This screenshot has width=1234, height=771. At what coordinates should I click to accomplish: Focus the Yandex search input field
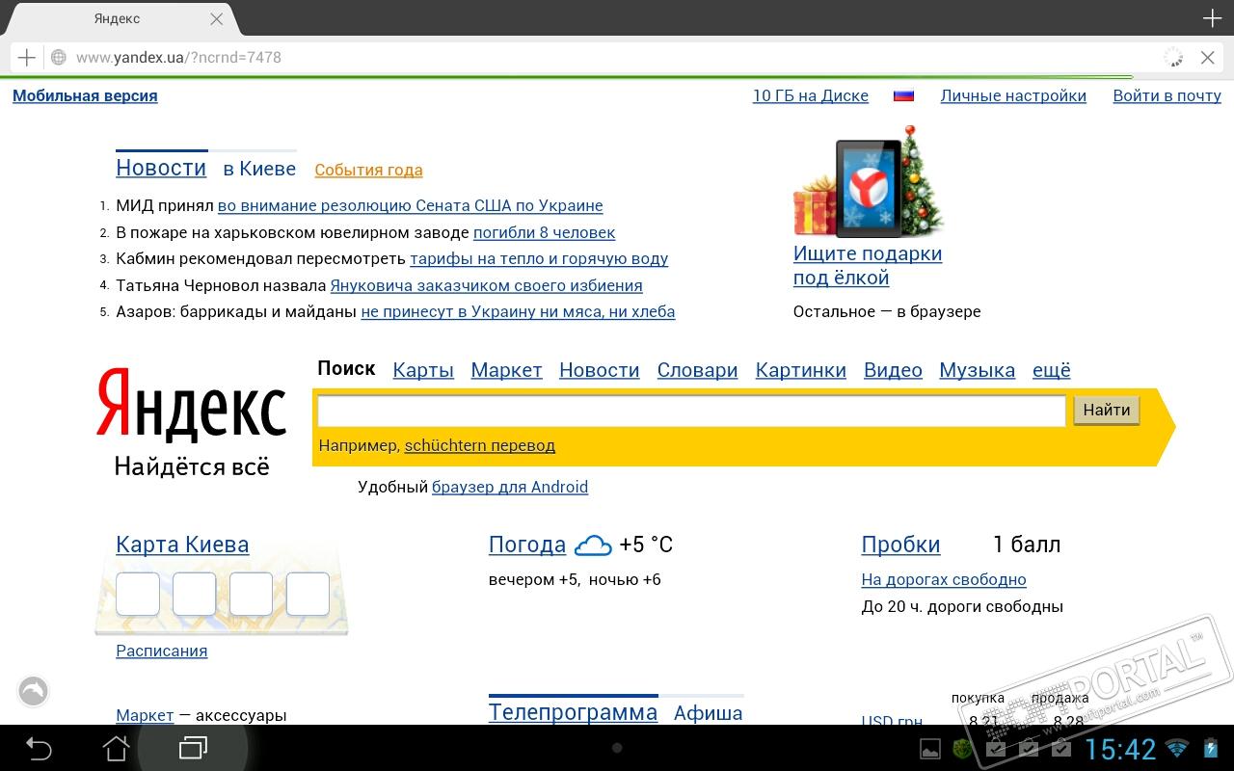pos(691,411)
